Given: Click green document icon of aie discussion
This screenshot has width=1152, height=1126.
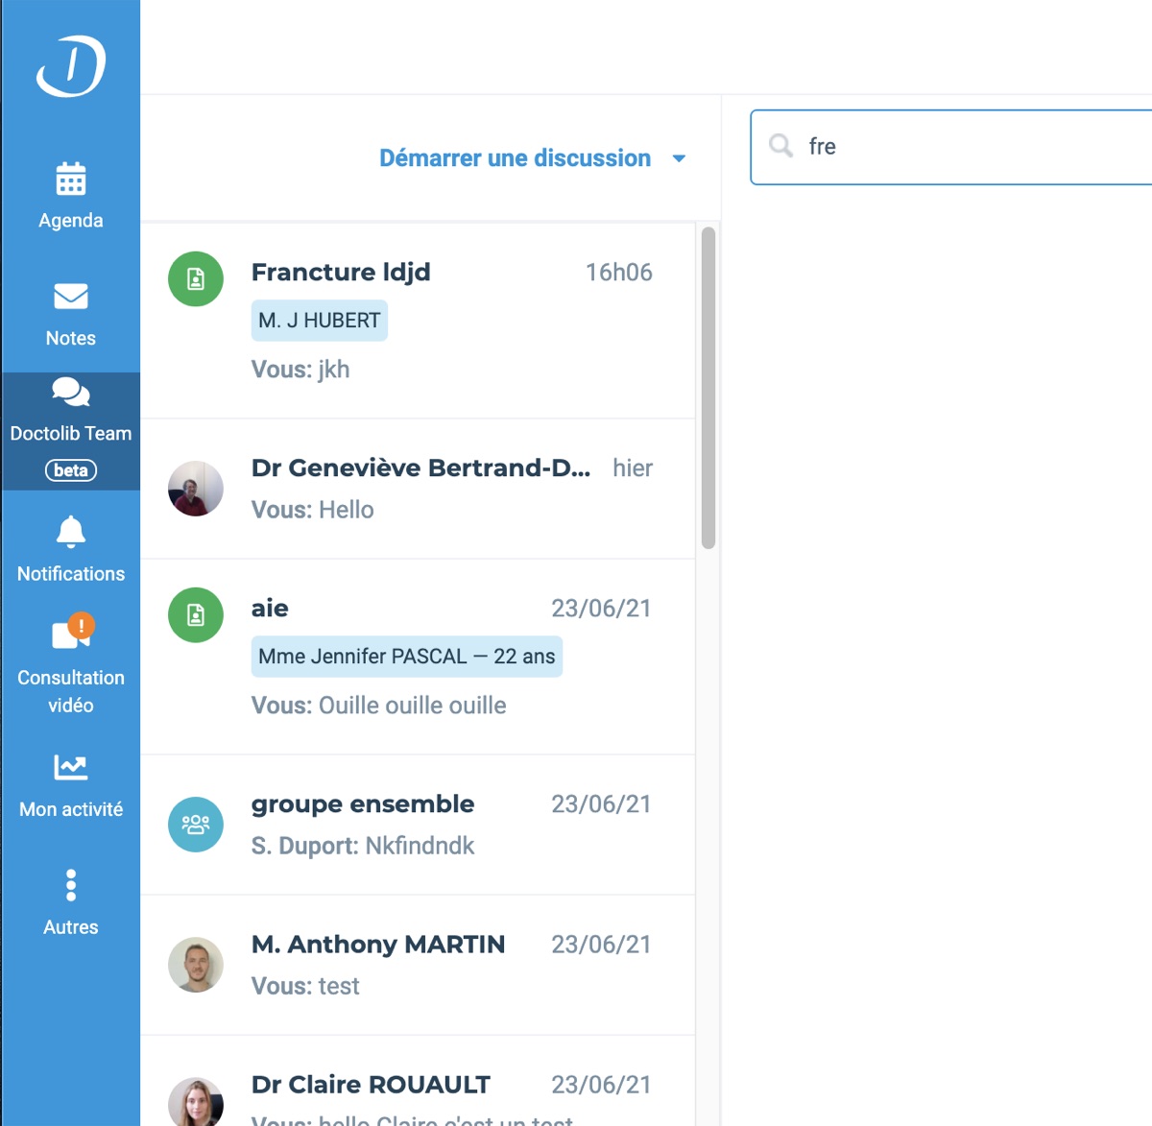Looking at the screenshot, I should [196, 615].
